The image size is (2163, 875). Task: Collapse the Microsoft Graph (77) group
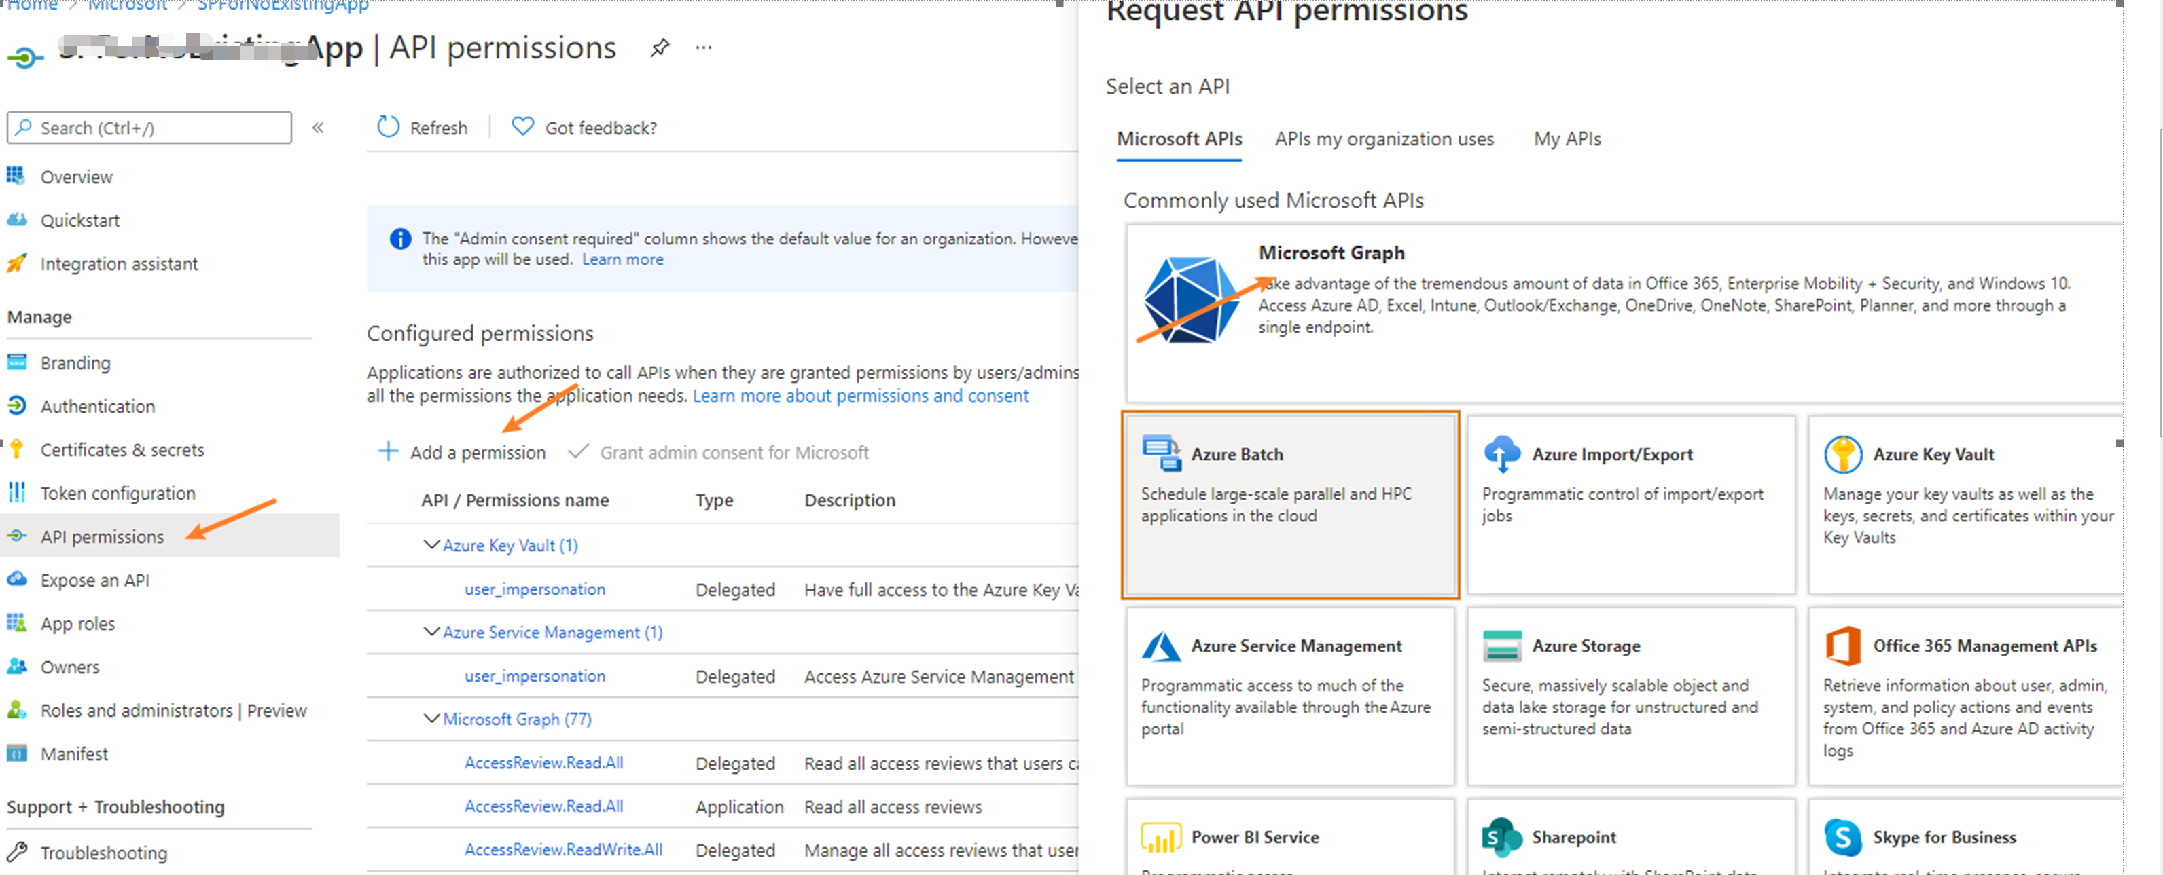coord(431,719)
